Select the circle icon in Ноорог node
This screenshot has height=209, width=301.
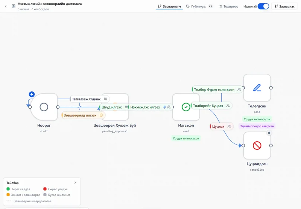[x=44, y=107]
